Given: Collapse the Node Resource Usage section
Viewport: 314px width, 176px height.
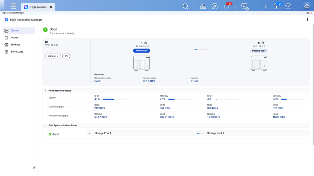Looking at the screenshot, I should (x=45, y=91).
